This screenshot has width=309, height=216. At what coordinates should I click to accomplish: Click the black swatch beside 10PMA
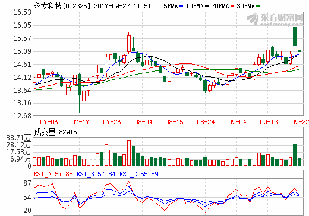[207, 7]
